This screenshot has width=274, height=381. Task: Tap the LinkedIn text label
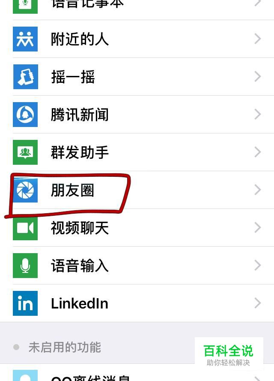(x=80, y=303)
